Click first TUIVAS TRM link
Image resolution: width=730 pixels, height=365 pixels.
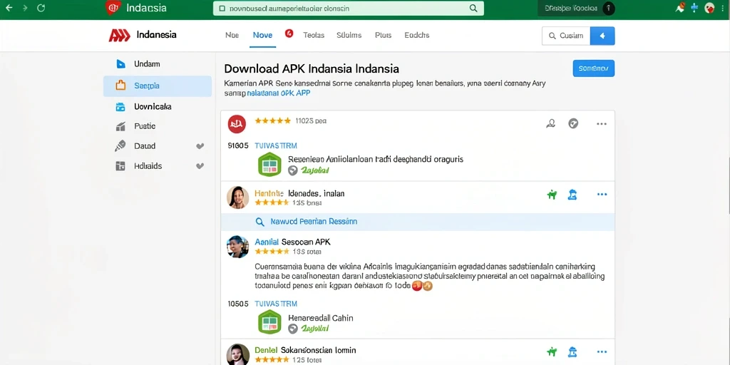pos(276,145)
